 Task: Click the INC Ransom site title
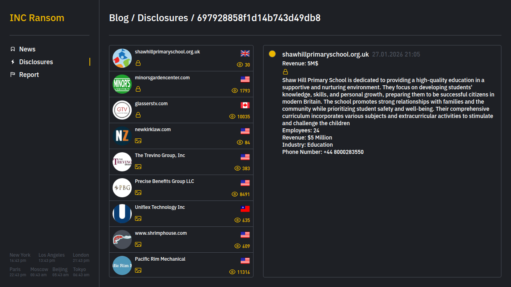coord(37,18)
